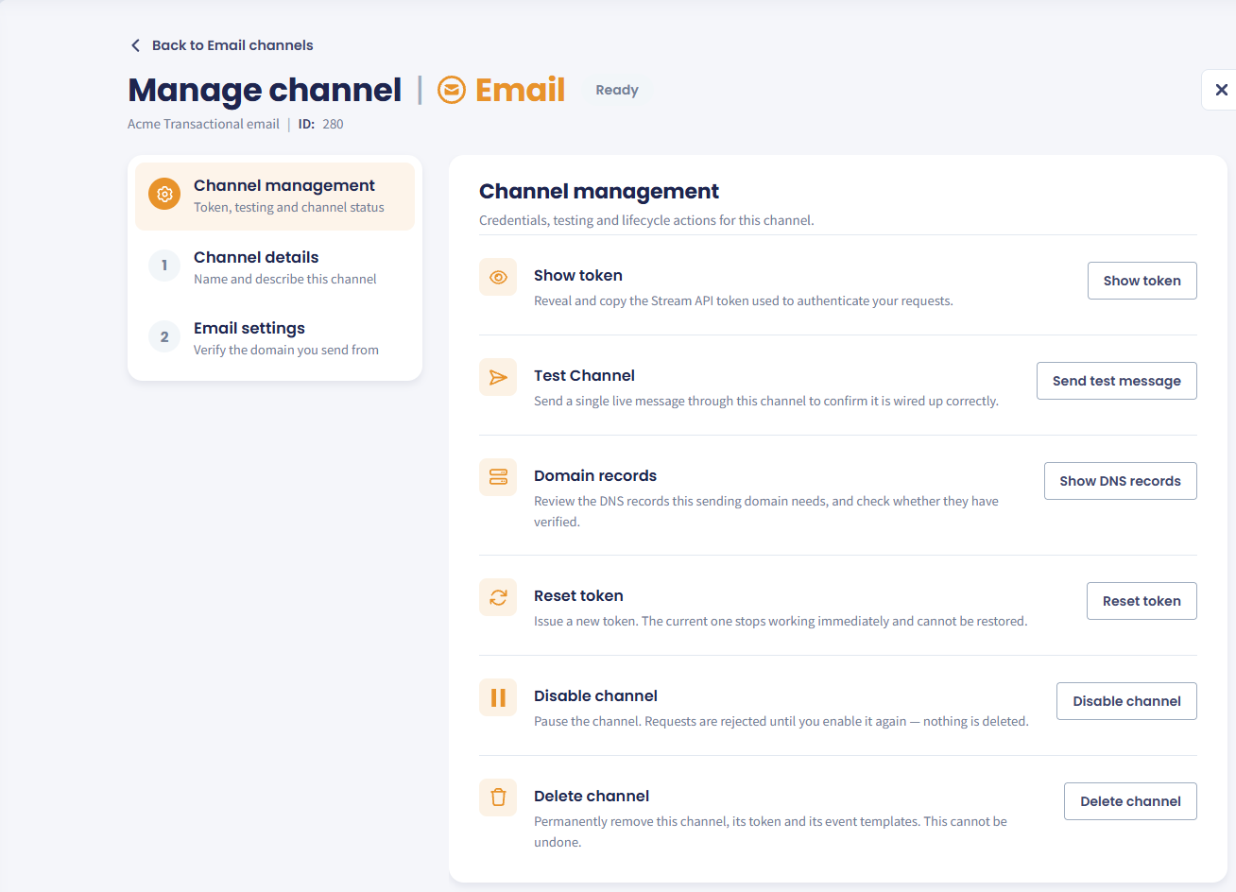Click the Delete channel button

pos(1130,801)
